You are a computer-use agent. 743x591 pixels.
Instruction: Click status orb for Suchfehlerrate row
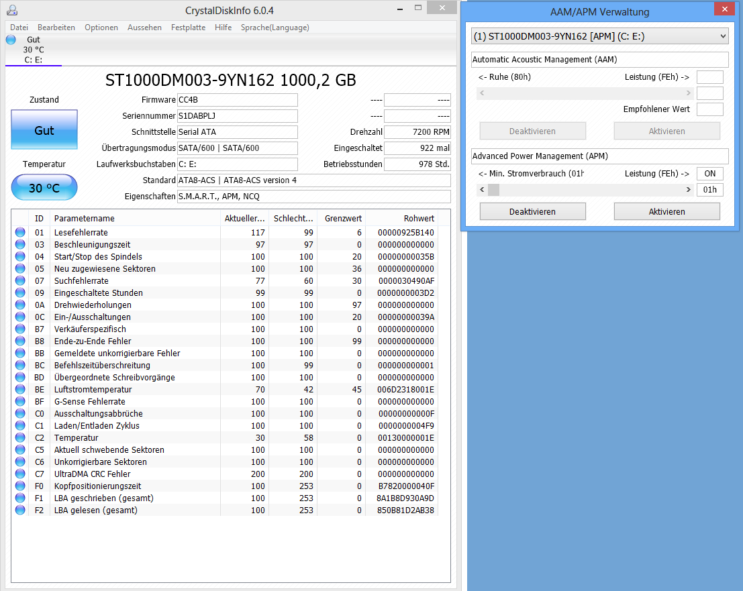pyautogui.click(x=20, y=280)
